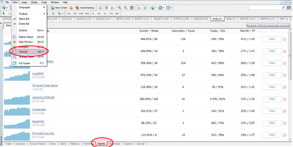Open the LucykPNT signal link
293x147 pixels.
click(38, 74)
